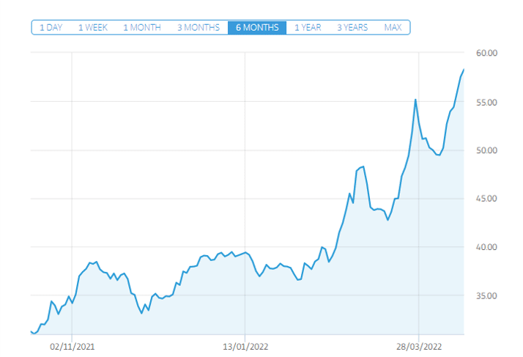Click the 55.00 price axis label
The height and width of the screenshot is (357, 523).
[x=486, y=103]
